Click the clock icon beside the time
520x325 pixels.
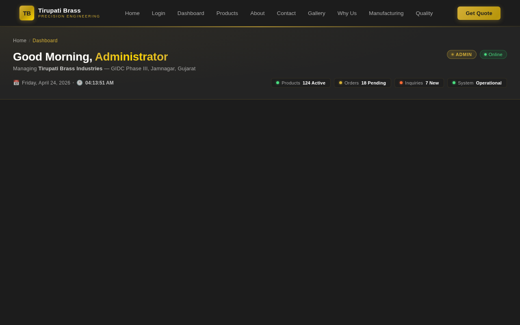pos(80,83)
